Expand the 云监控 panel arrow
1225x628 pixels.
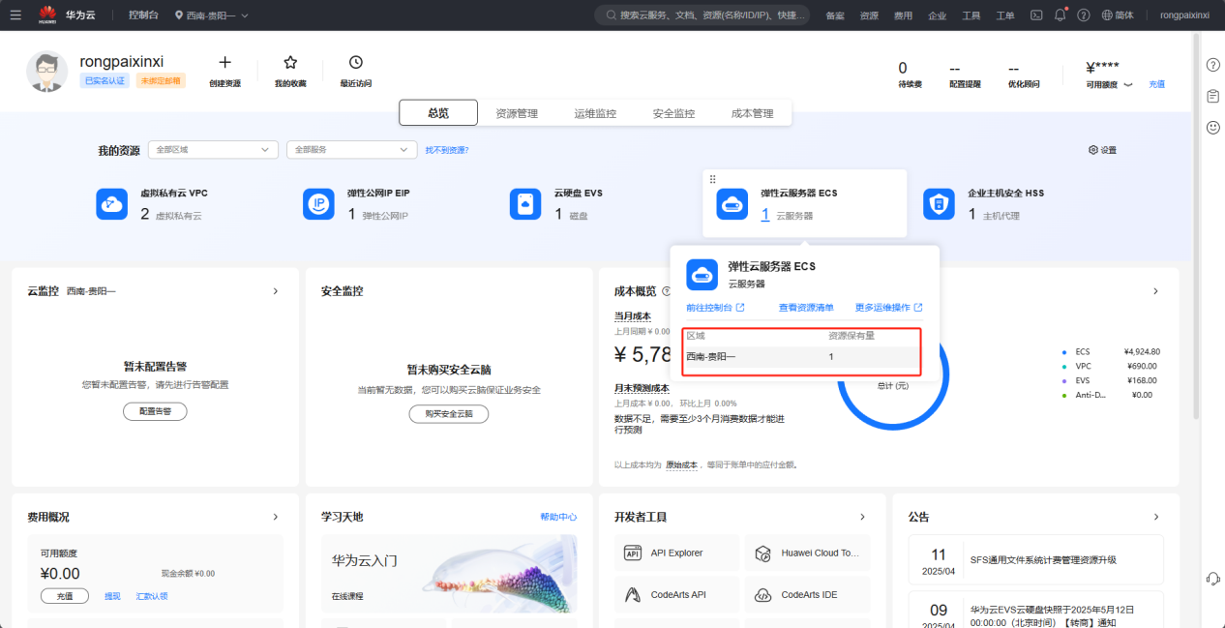pos(275,291)
